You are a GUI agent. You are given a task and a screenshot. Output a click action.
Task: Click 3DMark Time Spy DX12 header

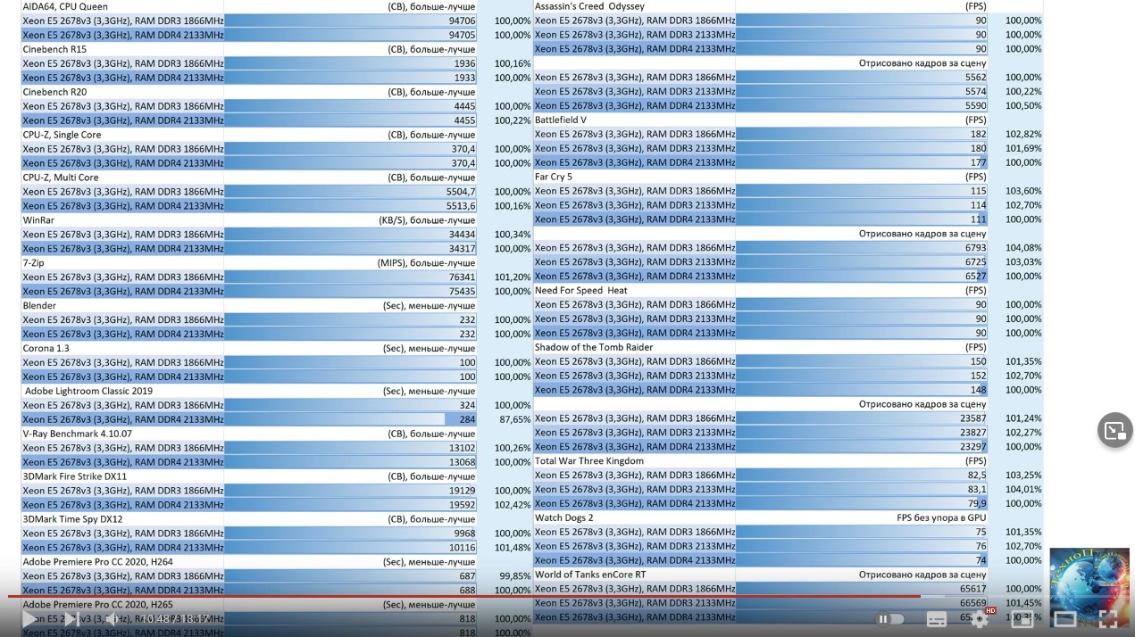[x=72, y=519]
